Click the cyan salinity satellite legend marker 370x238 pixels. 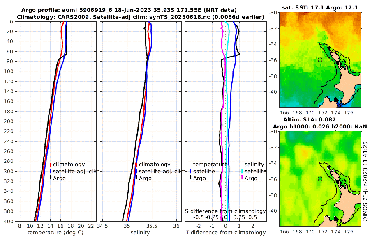(x=242, y=171)
